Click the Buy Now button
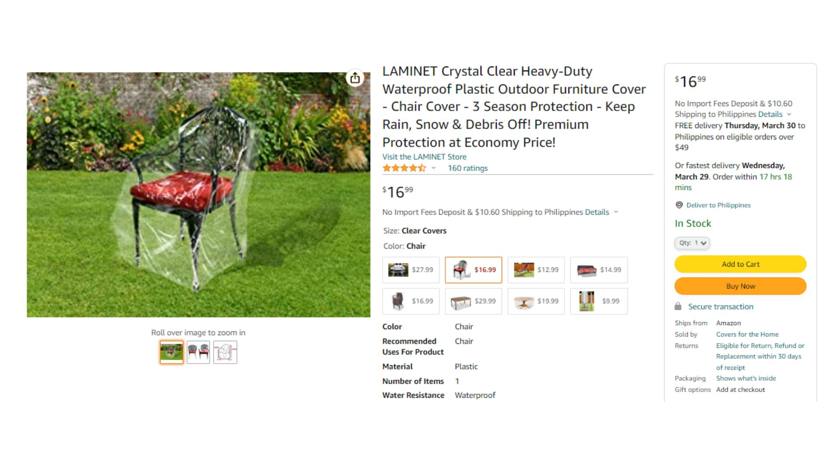 coord(740,286)
